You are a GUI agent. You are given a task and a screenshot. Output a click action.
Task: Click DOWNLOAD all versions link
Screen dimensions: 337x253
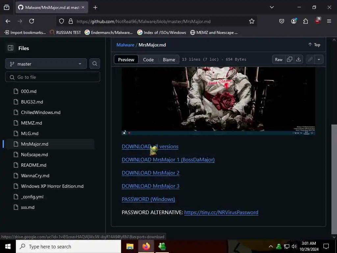[x=150, y=147]
